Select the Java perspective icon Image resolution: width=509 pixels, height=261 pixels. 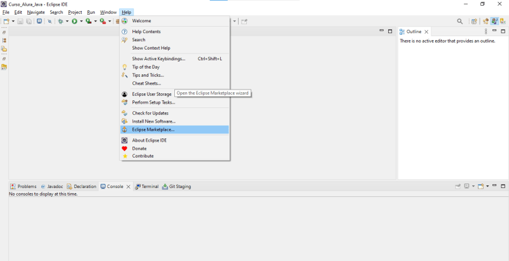[x=494, y=22]
